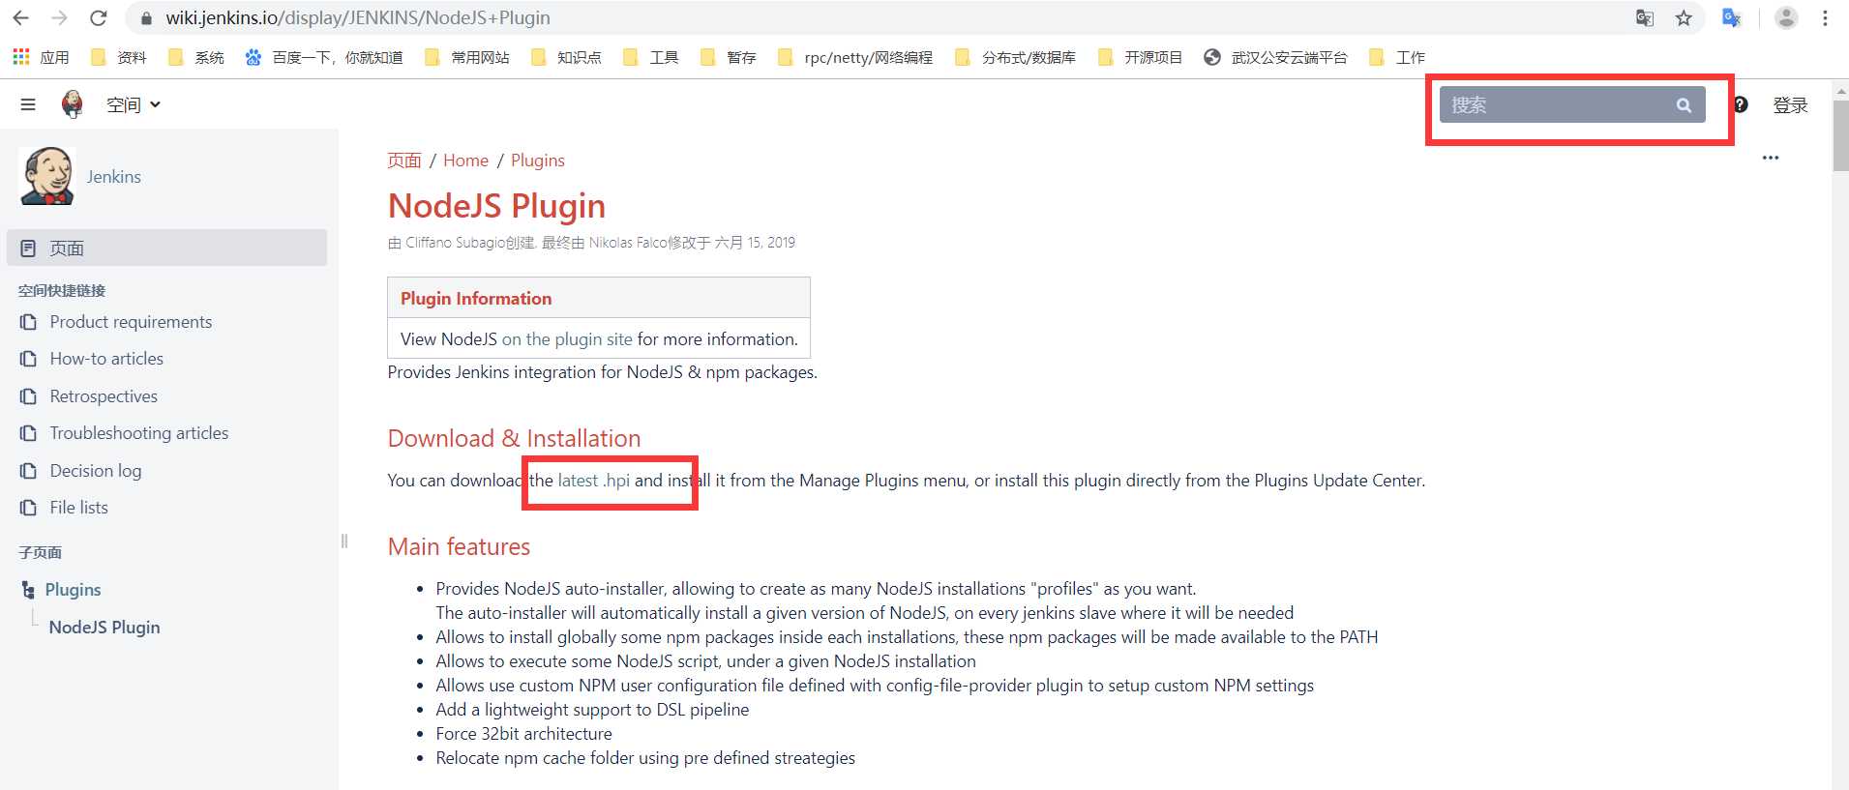Click the Jenkins logo in the header
Screen dimensions: 1849x790
point(72,104)
